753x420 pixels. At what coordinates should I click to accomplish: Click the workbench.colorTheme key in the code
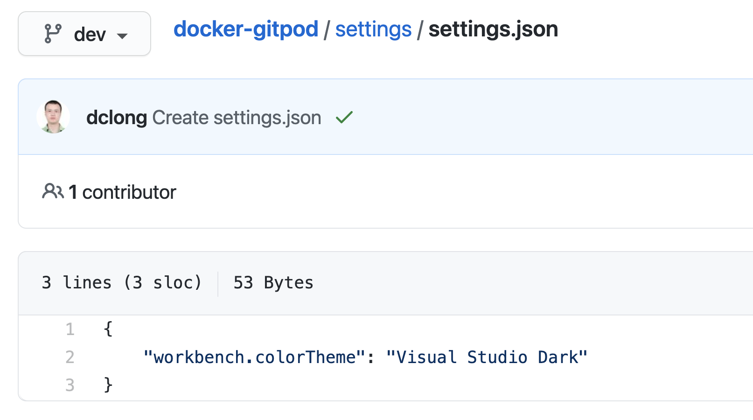254,357
